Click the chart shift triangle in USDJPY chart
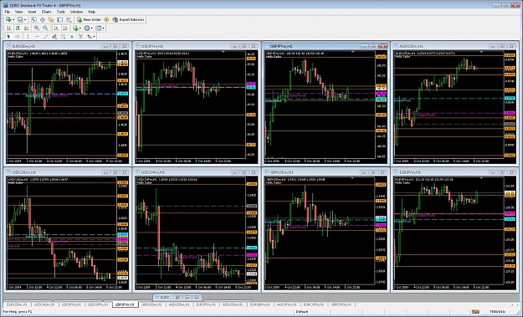The width and height of the screenshot is (523, 317). pyautogui.click(x=223, y=52)
